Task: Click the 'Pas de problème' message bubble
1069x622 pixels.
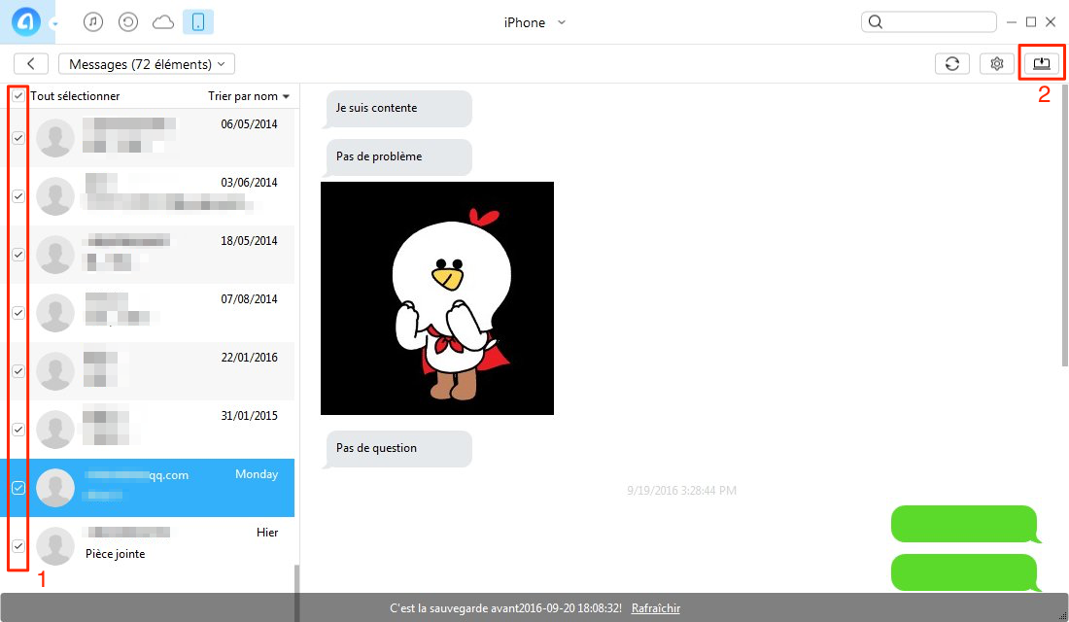Action: tap(398, 156)
